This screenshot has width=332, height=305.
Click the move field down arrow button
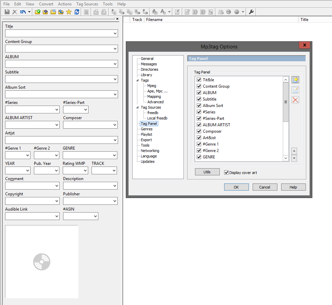click(294, 158)
